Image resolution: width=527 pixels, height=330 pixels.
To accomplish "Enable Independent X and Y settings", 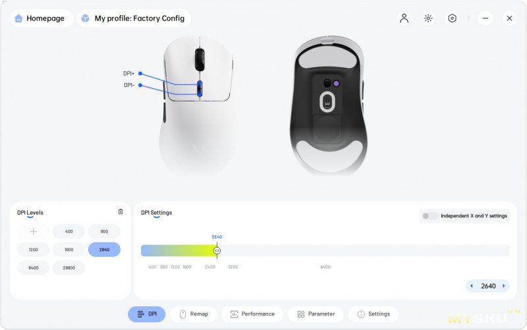I will pos(430,216).
